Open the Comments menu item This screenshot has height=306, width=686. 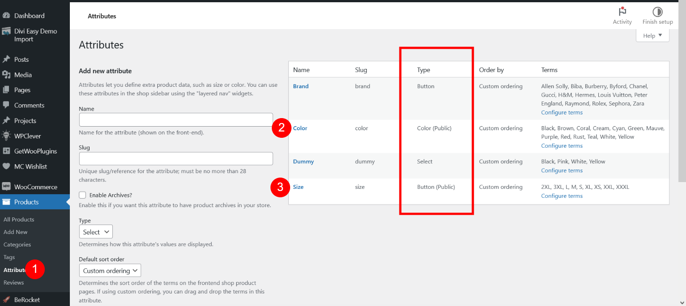coord(29,106)
